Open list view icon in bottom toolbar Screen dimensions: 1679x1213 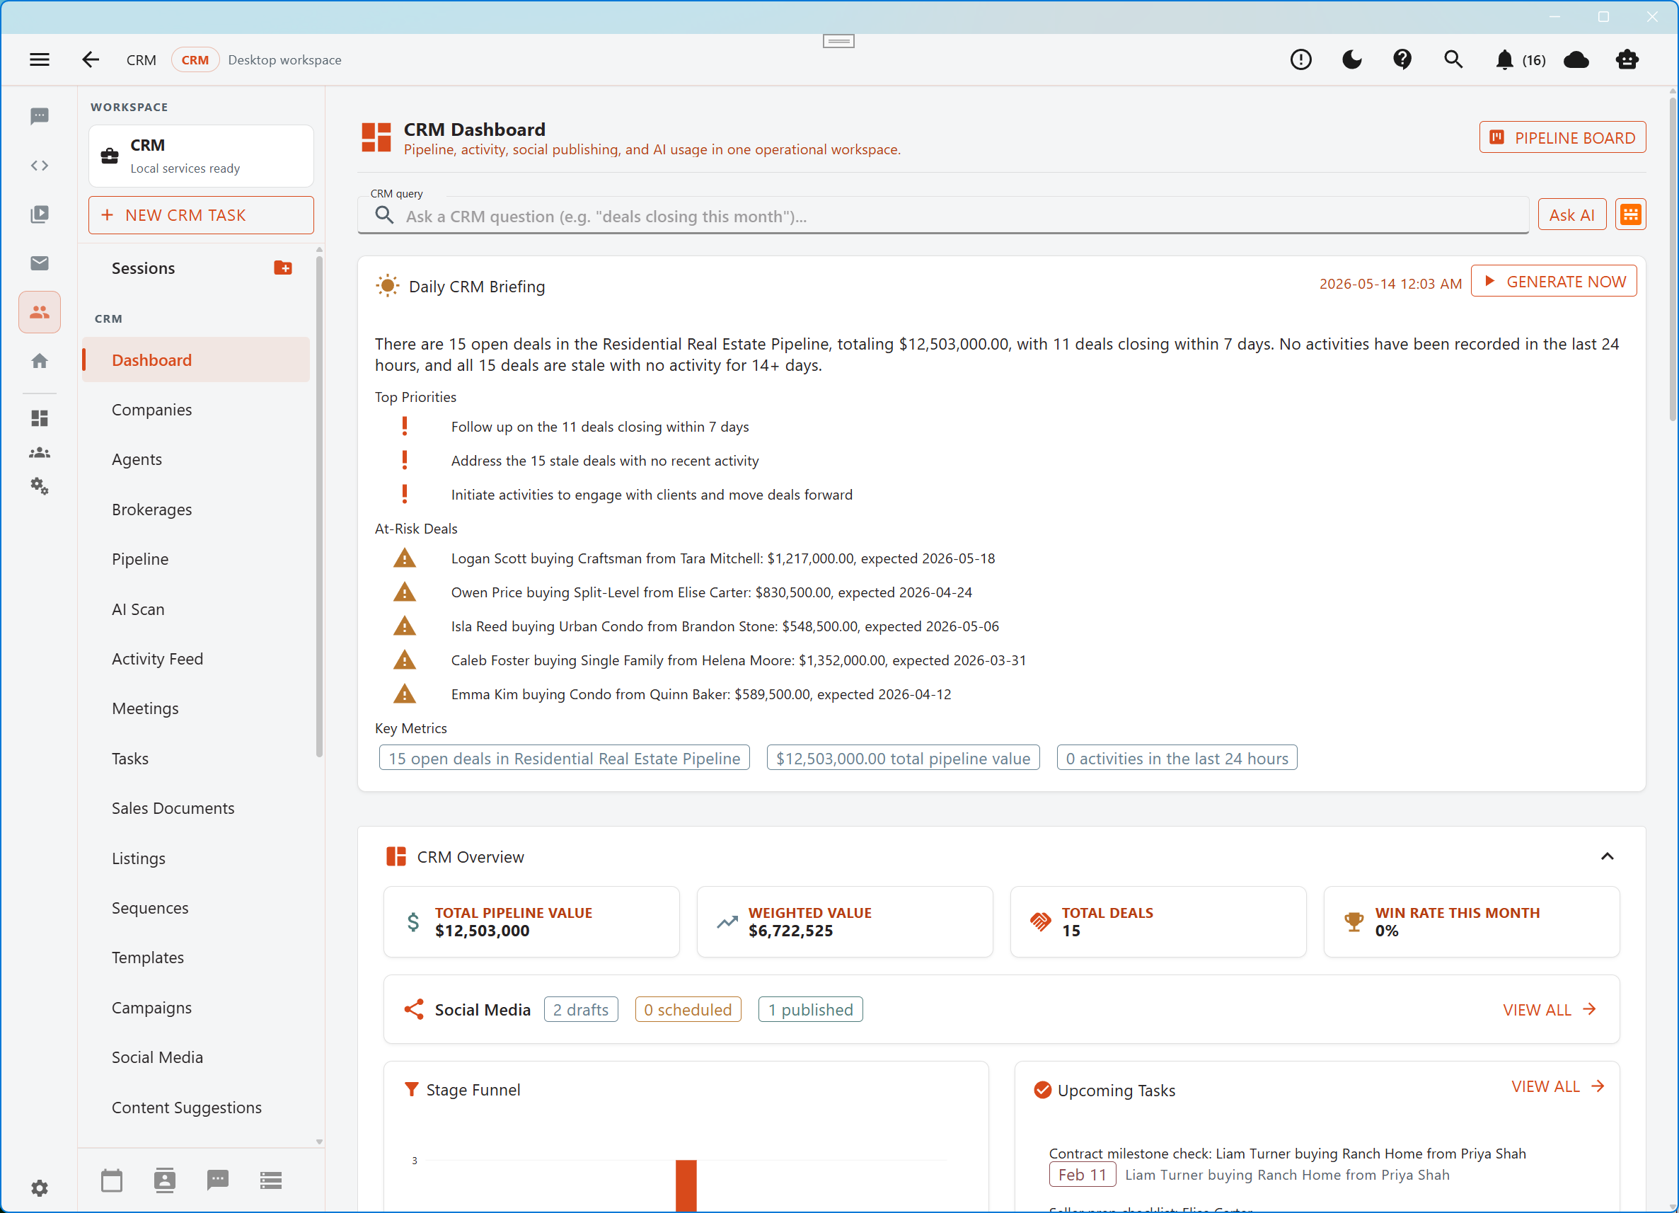pos(271,1180)
